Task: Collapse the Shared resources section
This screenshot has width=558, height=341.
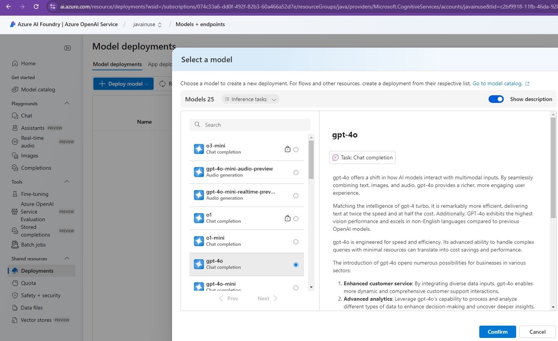Action: [67, 258]
